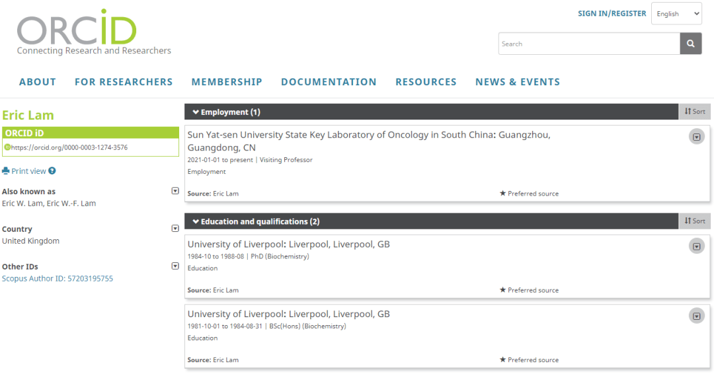Collapse the Education and qualifications section
714x374 pixels.
196,221
